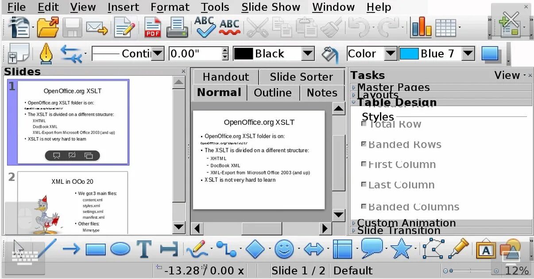Open the Insert menu
Screen dimensions: 534x279
[x=123, y=7]
